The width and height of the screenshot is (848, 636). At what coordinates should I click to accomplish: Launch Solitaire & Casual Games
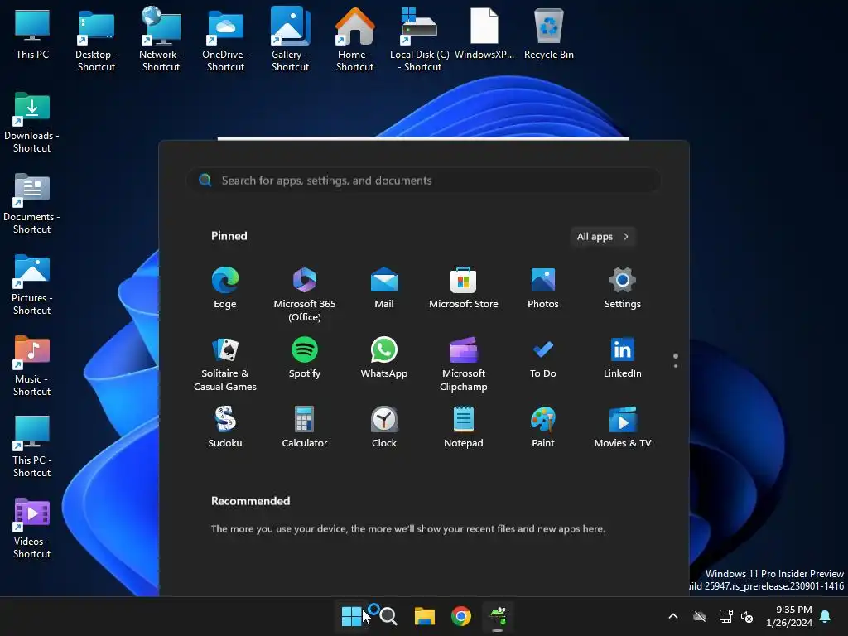click(x=225, y=364)
